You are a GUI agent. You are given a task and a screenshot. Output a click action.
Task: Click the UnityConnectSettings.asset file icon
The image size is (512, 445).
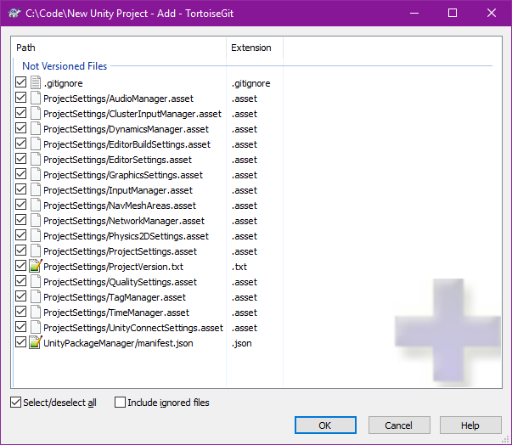(x=36, y=328)
